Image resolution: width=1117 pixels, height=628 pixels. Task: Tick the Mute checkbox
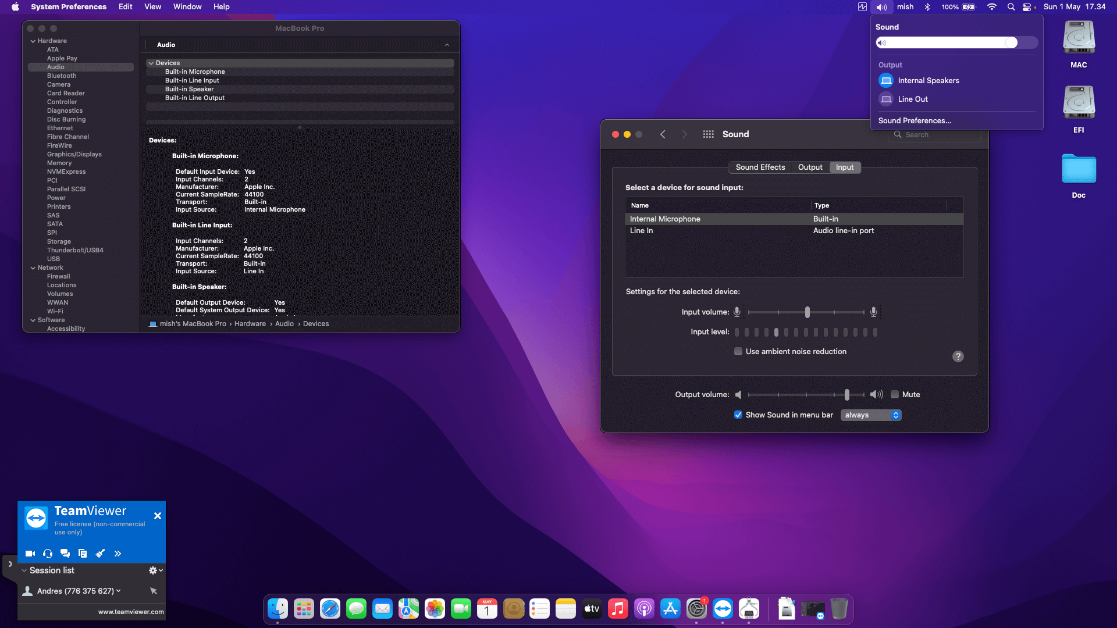click(895, 394)
